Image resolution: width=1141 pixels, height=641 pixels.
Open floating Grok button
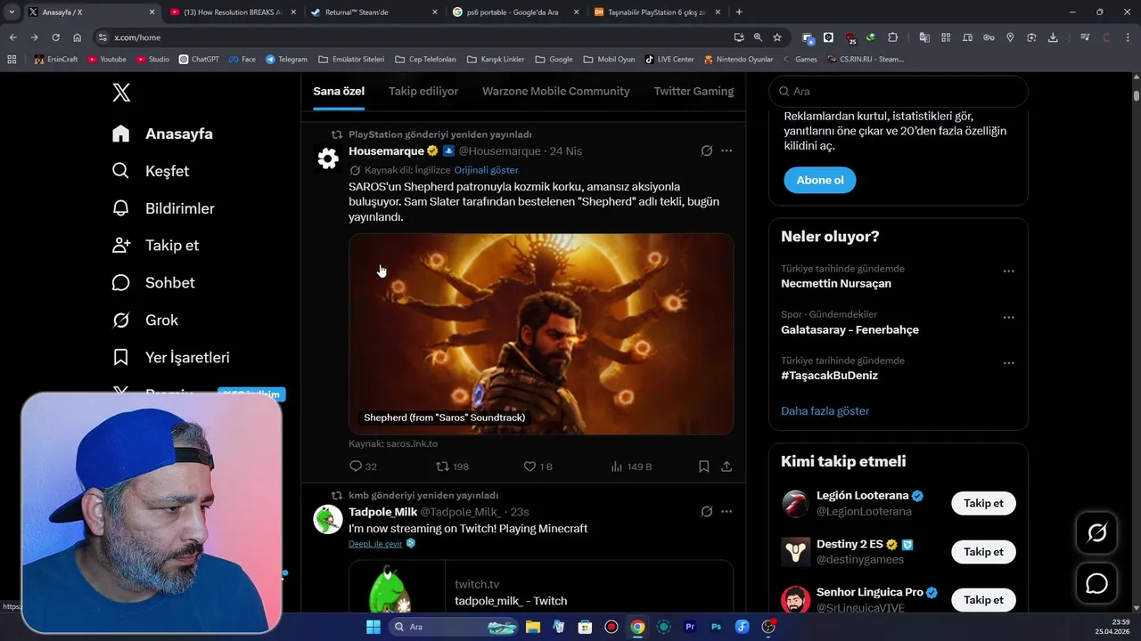click(x=1096, y=533)
